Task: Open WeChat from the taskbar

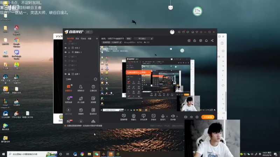Action: [x=97, y=154]
